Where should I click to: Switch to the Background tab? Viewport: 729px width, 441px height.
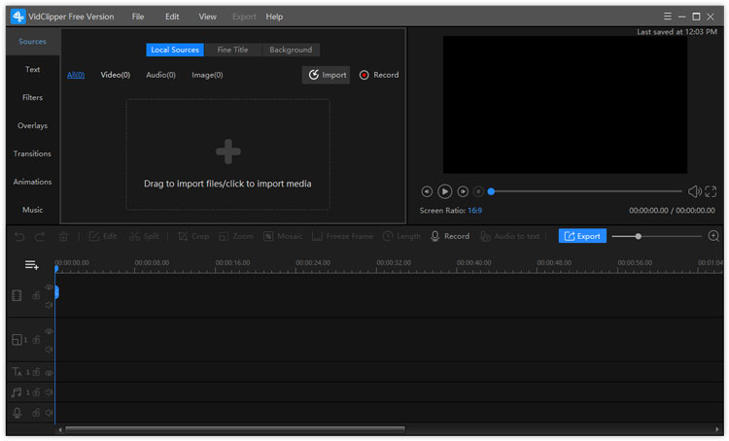(291, 50)
